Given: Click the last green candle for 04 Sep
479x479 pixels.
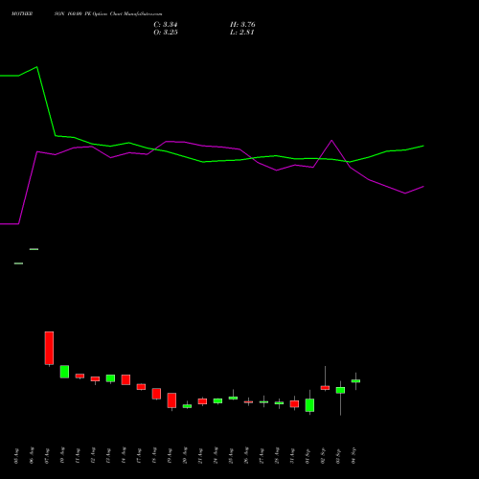Looking at the screenshot, I should (355, 381).
